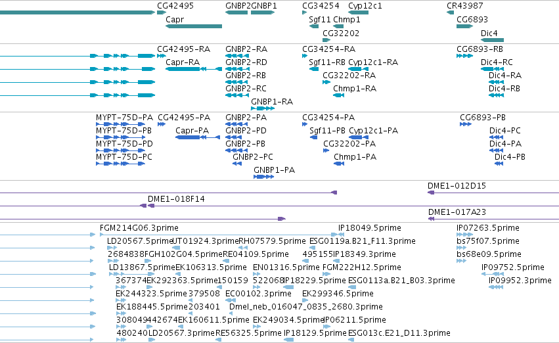
Task: Click protein GNBP1-PA
Action: click(x=275, y=170)
